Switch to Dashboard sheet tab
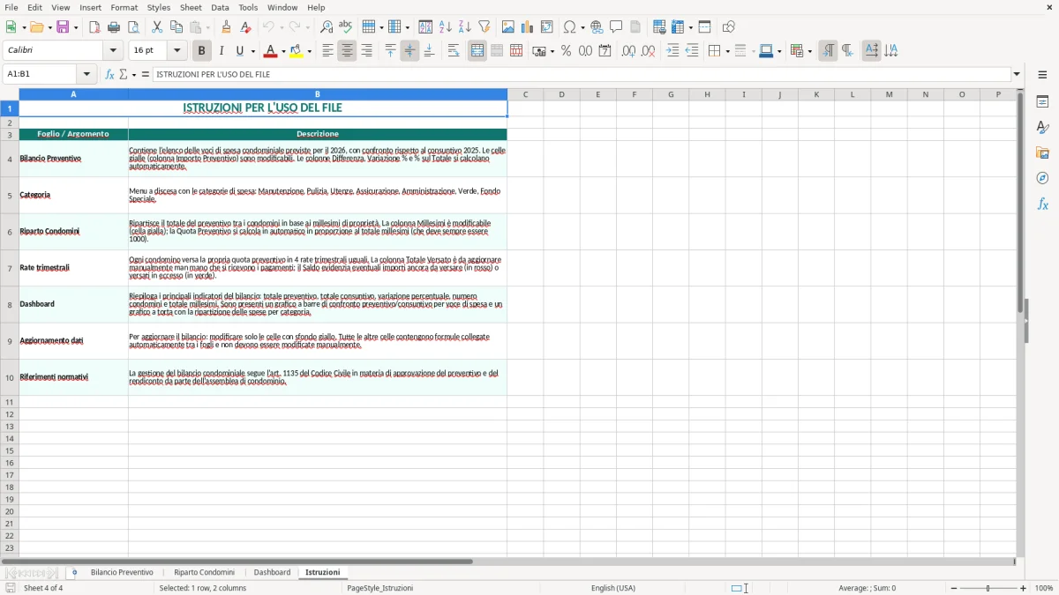Viewport: 1059px width, 595px height. coord(272,573)
